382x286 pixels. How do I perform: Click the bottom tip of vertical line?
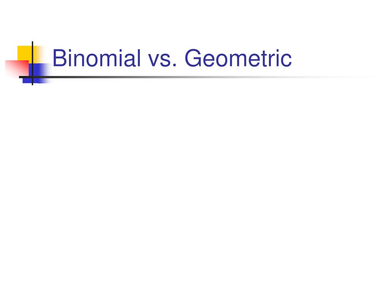click(x=32, y=84)
